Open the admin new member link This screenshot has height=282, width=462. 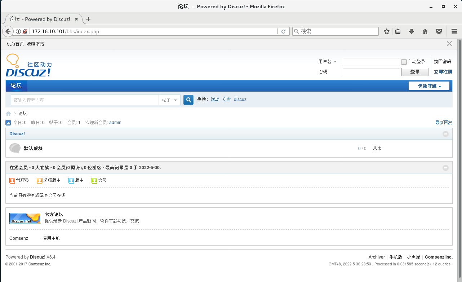pyautogui.click(x=115, y=123)
